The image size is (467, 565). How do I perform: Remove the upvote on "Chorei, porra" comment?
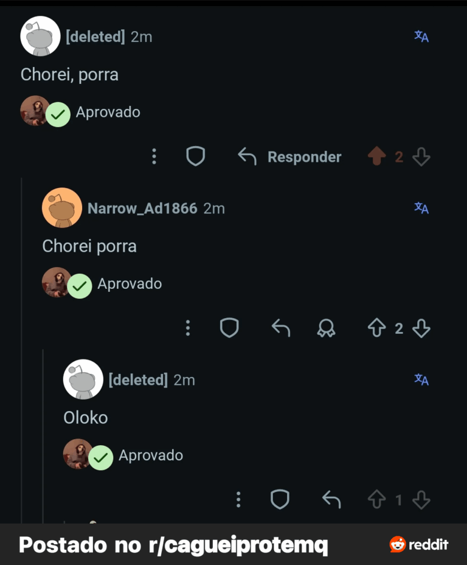pyautogui.click(x=377, y=158)
